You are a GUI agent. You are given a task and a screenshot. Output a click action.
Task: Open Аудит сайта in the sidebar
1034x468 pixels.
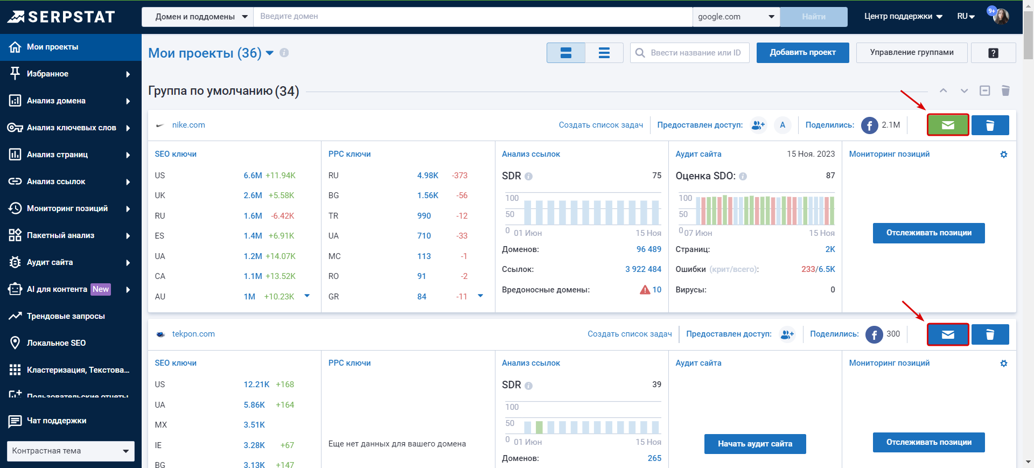tap(50, 262)
